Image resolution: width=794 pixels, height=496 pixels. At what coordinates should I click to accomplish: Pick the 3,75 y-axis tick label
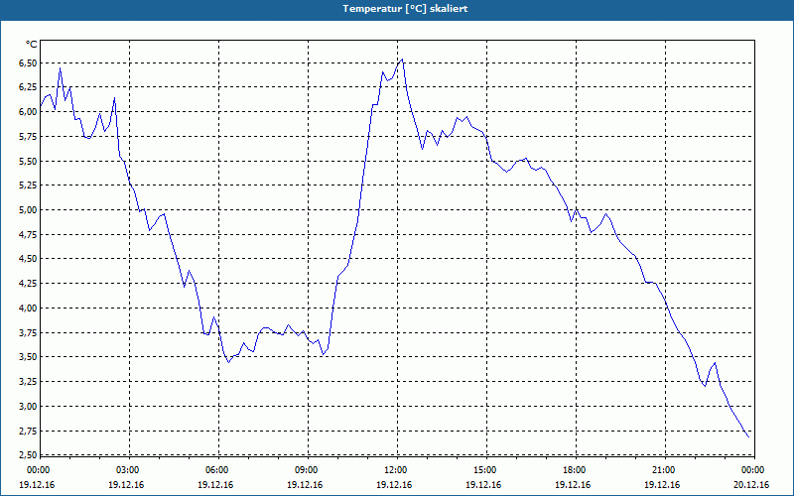pyautogui.click(x=28, y=333)
